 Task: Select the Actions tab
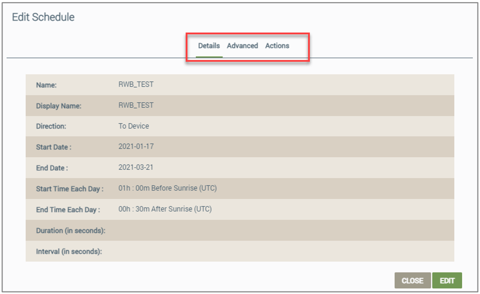(x=277, y=46)
